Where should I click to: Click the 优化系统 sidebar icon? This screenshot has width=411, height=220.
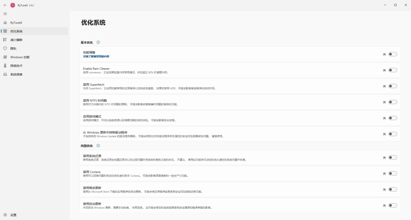tap(5, 31)
